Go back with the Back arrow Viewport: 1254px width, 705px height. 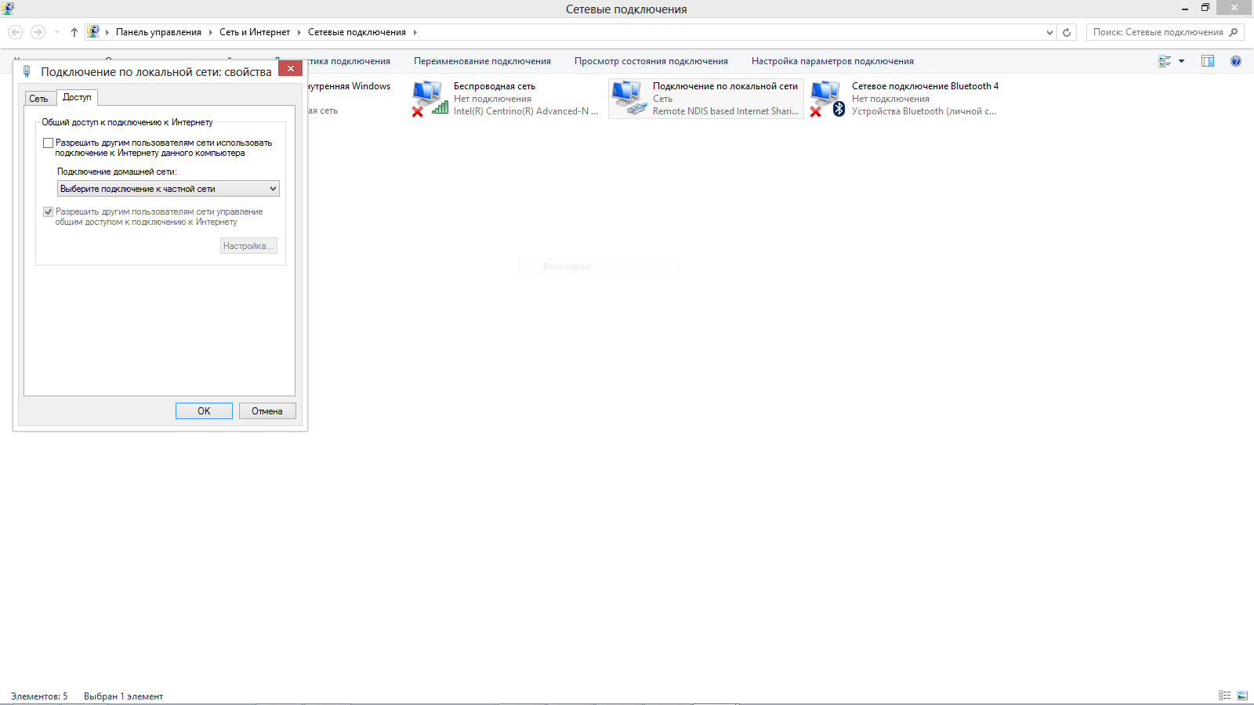tap(15, 32)
